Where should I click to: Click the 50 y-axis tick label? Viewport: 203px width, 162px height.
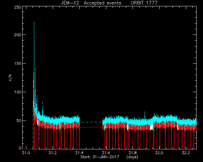tap(19, 121)
